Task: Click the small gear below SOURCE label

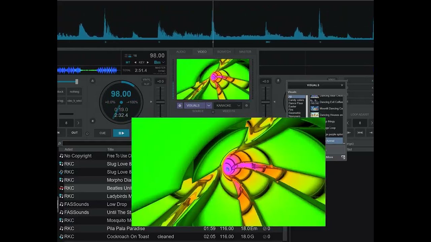Action: 213,112
